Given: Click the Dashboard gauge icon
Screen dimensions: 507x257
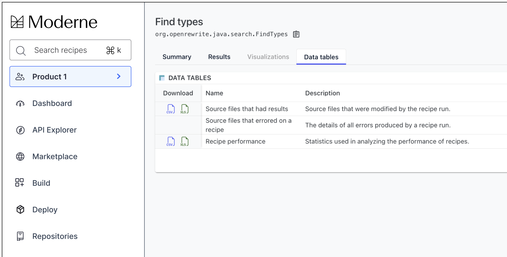Looking at the screenshot, I should [20, 103].
